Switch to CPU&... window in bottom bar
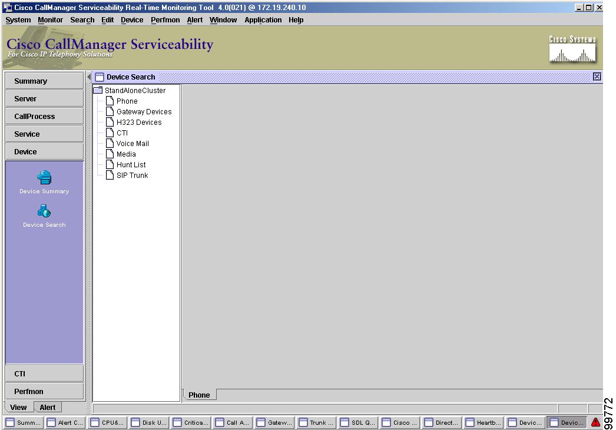Screen dimensions: 616x430 click(x=108, y=422)
